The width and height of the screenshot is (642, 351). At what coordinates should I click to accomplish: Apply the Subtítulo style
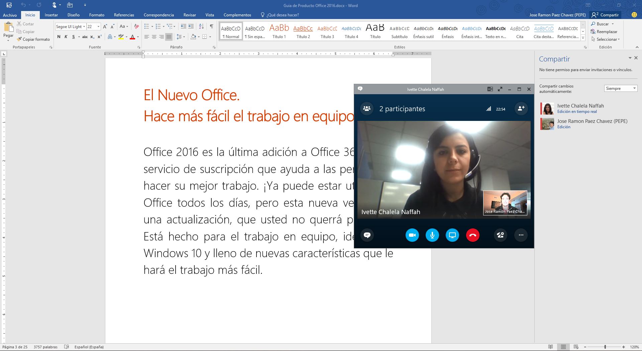(399, 31)
